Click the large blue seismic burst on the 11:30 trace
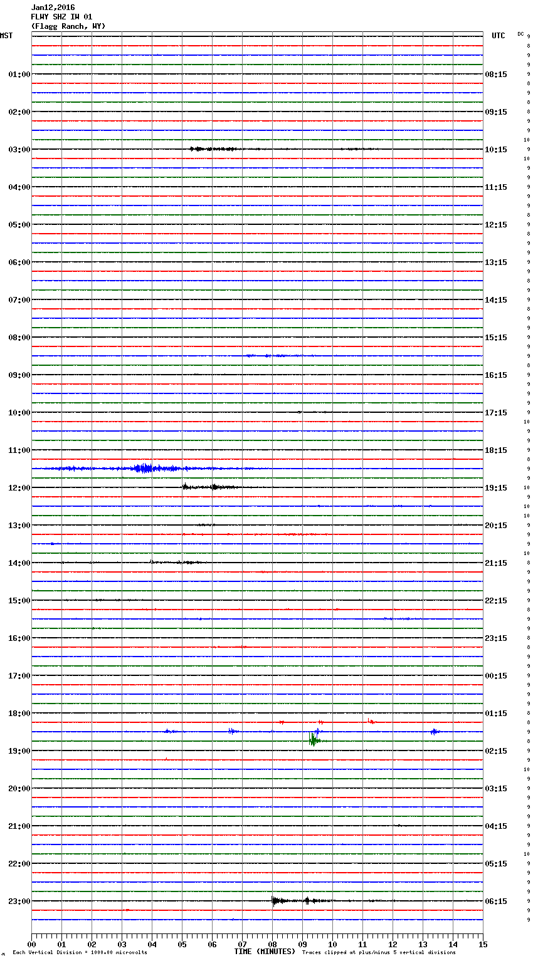The height and width of the screenshot is (961, 533). 145,468
